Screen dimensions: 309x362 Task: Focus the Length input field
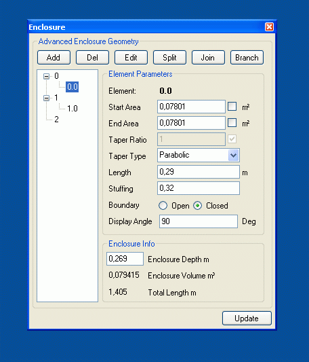tap(199, 172)
